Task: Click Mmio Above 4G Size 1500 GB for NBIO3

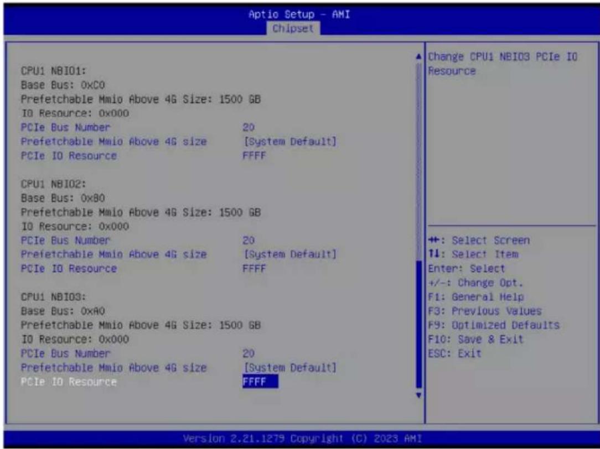Action: coord(141,325)
